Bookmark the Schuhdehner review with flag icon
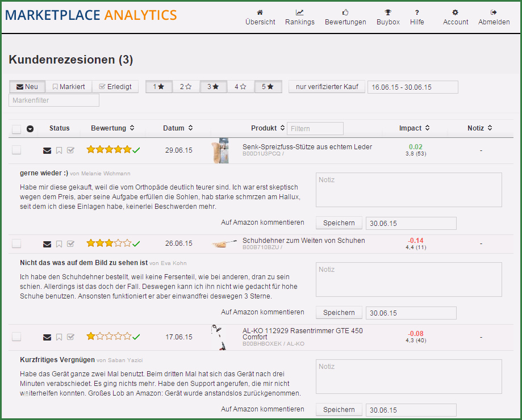 (59, 244)
